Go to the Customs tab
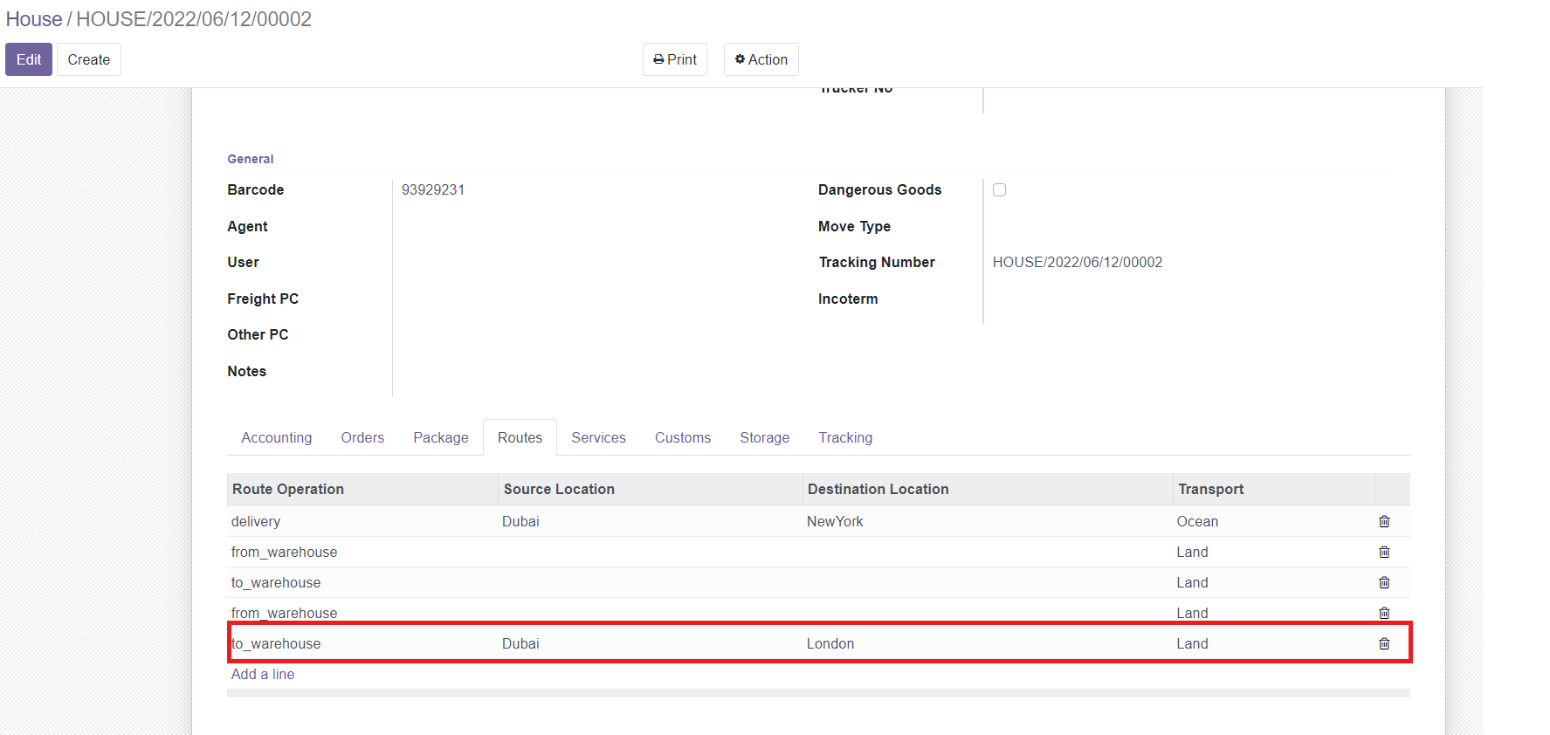The width and height of the screenshot is (1550, 735). pyautogui.click(x=683, y=437)
